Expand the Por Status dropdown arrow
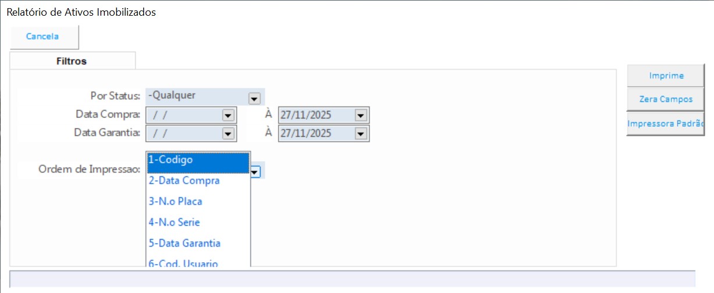This screenshot has width=714, height=293. 254,99
